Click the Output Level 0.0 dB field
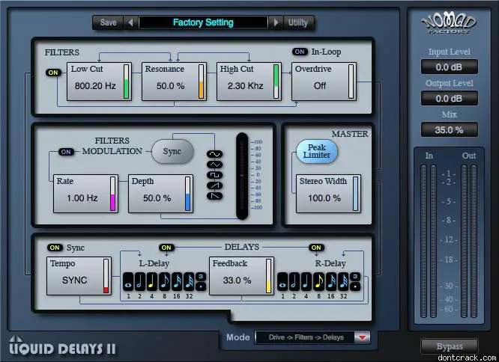This screenshot has height=362, width=499. point(449,99)
